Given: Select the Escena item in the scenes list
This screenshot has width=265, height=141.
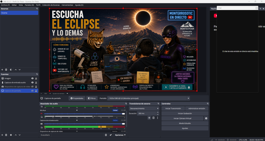Looking at the screenshot, I should tap(19, 13).
